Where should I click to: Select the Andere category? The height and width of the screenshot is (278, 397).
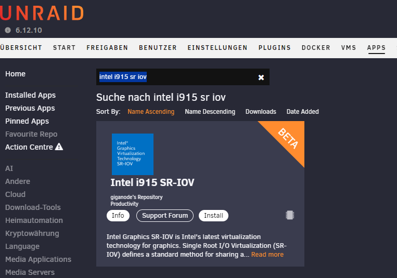coord(18,181)
